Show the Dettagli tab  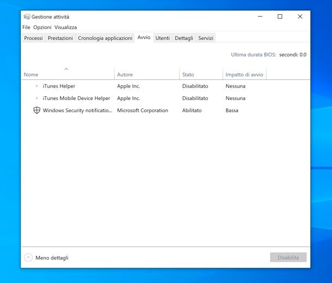pyautogui.click(x=184, y=38)
